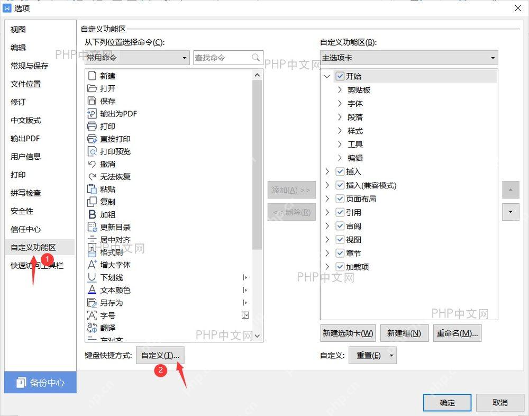Select 安全性 in the sidebar
This screenshot has width=529, height=416.
coord(22,211)
